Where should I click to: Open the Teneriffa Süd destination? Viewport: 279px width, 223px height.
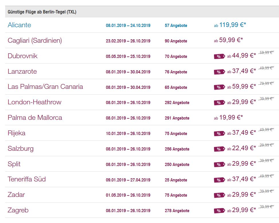[27, 179]
